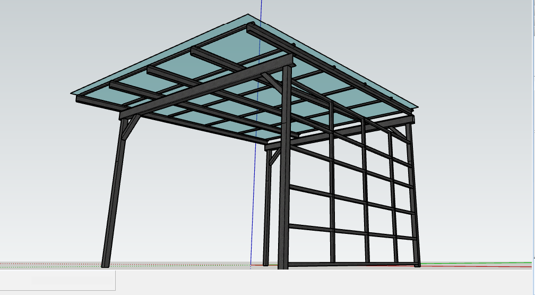Click the top peak corner of the roof
The width and height of the screenshot is (535, 295).
[248, 15]
